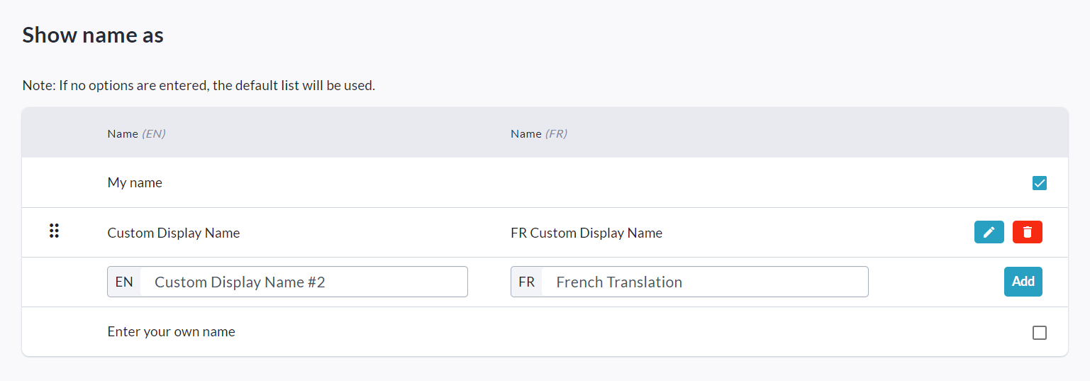This screenshot has width=1090, height=381.
Task: Click the FR Custom Display Name text
Action: [x=586, y=233]
